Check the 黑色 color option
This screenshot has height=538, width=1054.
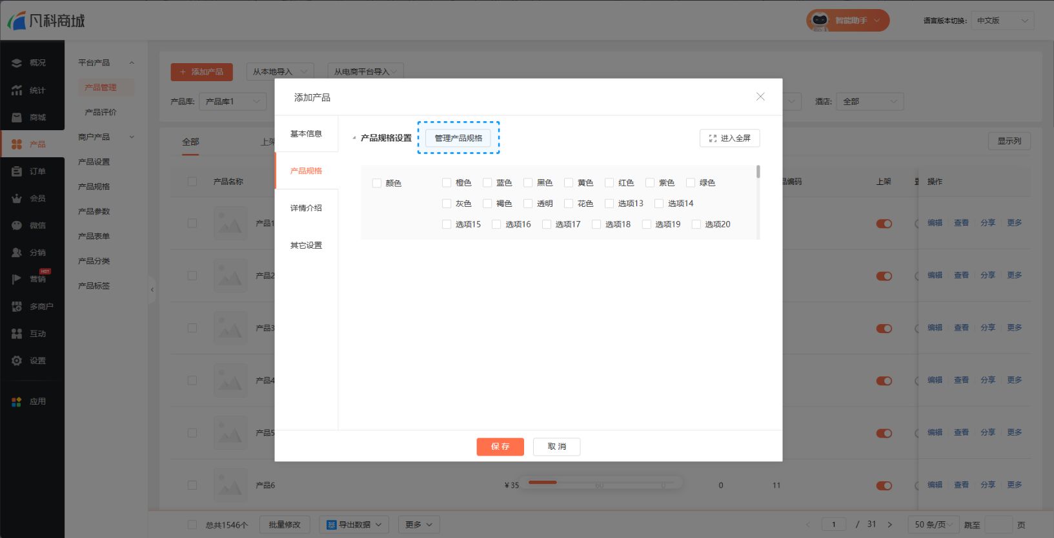coord(528,182)
